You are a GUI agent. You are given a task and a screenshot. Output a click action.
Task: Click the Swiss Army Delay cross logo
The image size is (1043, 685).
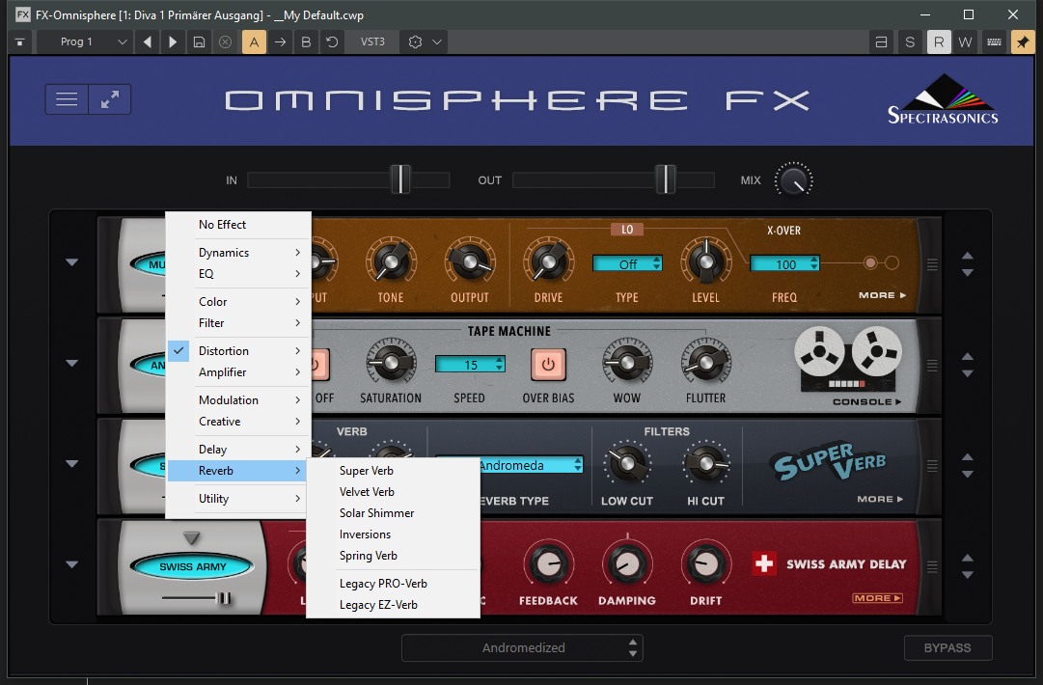(x=765, y=563)
